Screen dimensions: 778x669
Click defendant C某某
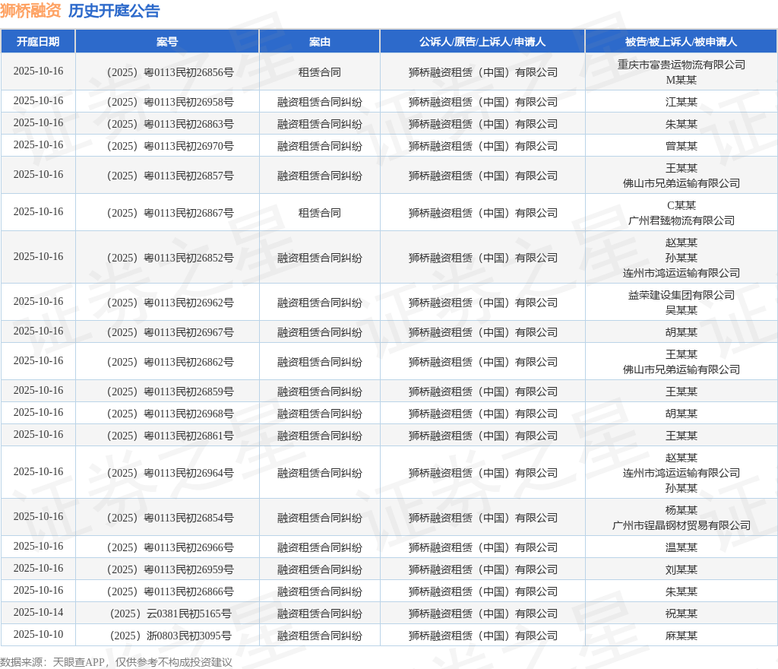(682, 205)
